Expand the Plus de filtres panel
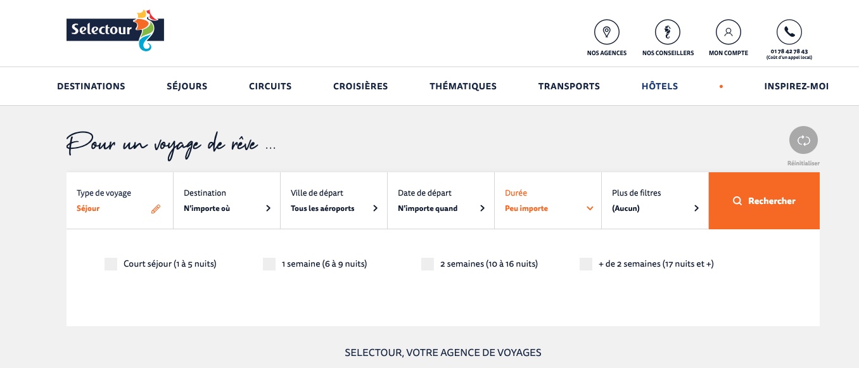The height and width of the screenshot is (368, 859). pyautogui.click(x=655, y=201)
